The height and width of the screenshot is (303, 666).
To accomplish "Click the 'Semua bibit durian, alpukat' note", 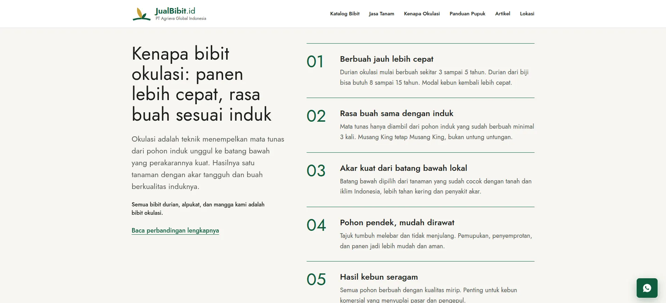I will 198,209.
